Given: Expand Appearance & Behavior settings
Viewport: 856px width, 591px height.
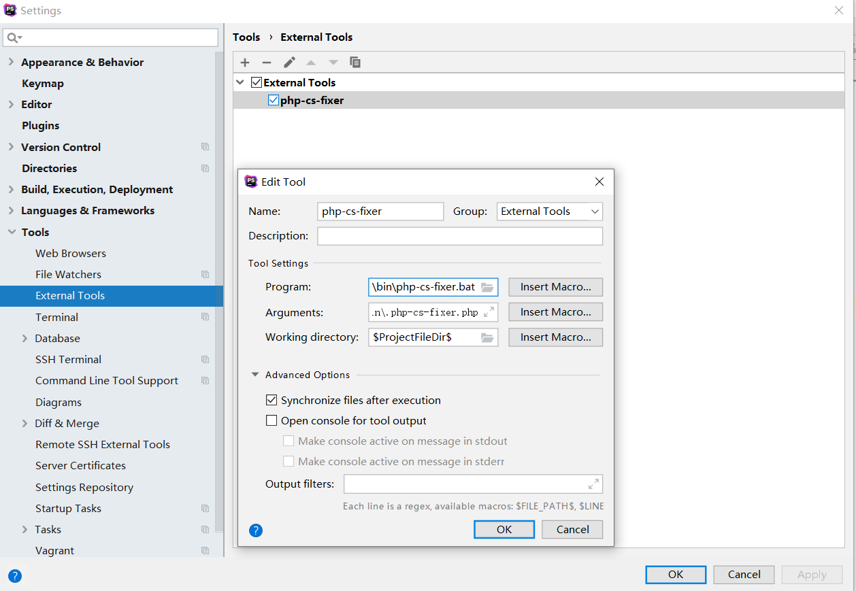Looking at the screenshot, I should pyautogui.click(x=11, y=62).
